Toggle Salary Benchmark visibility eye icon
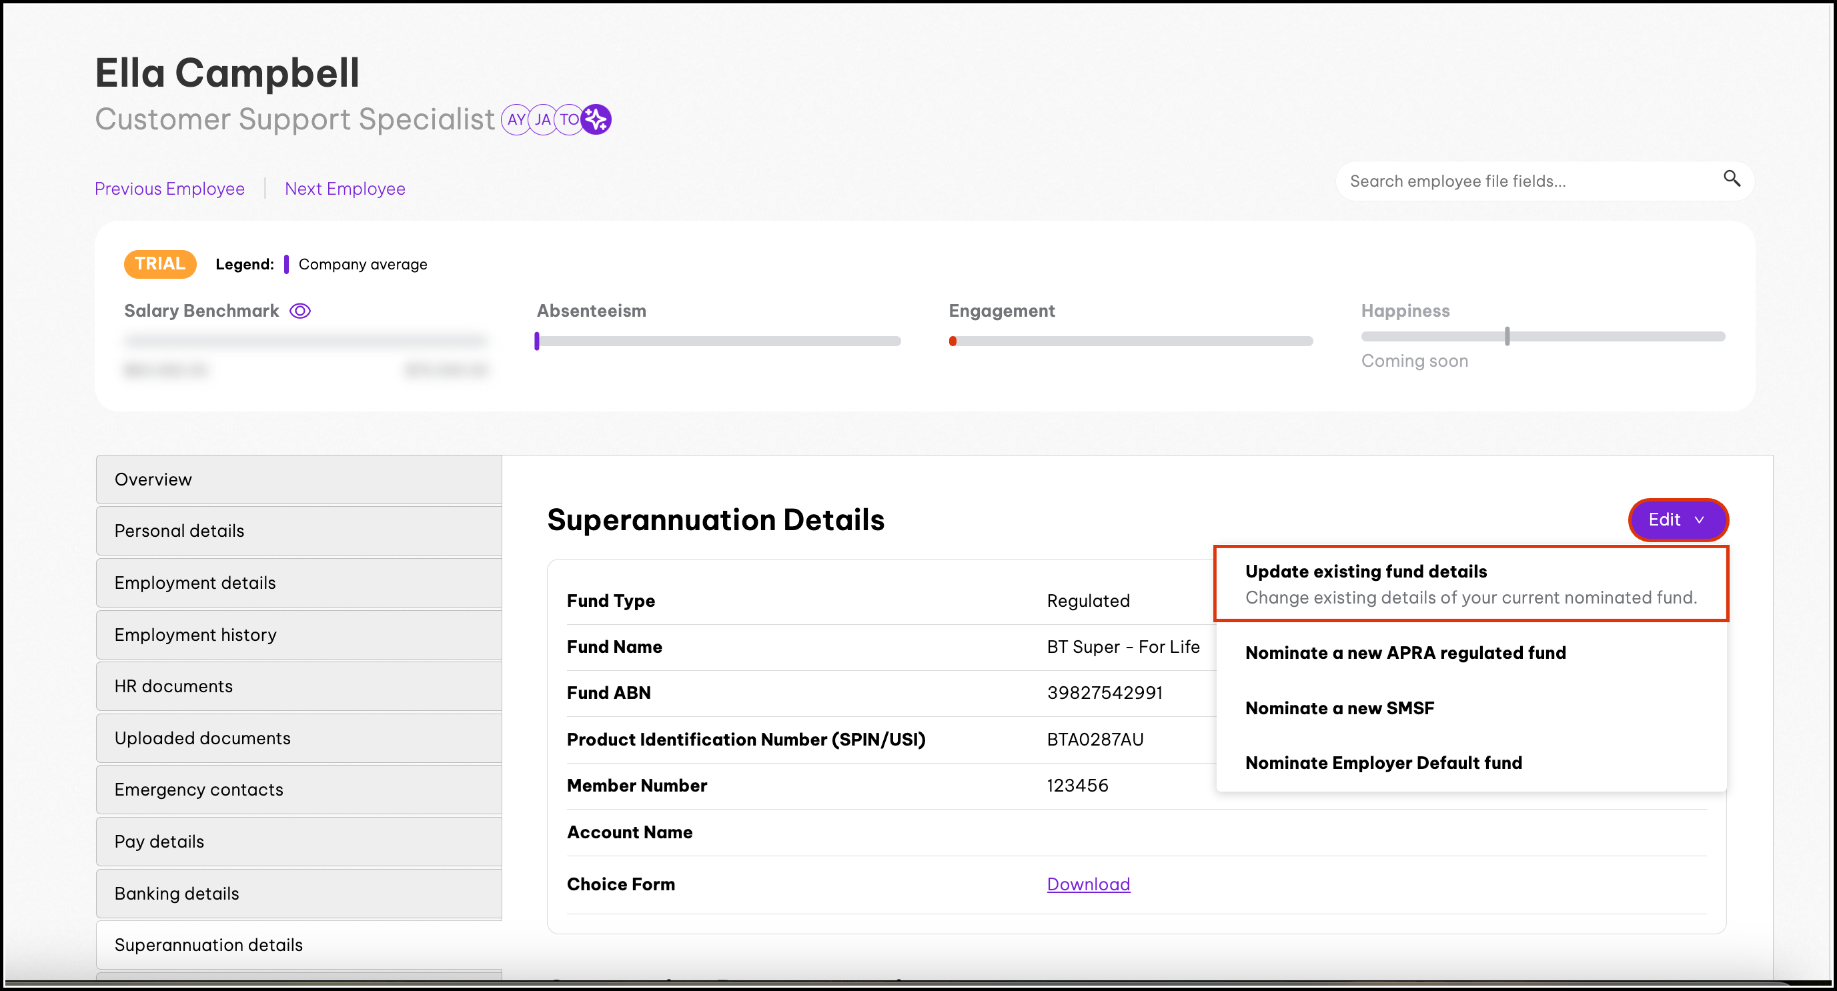 300,311
